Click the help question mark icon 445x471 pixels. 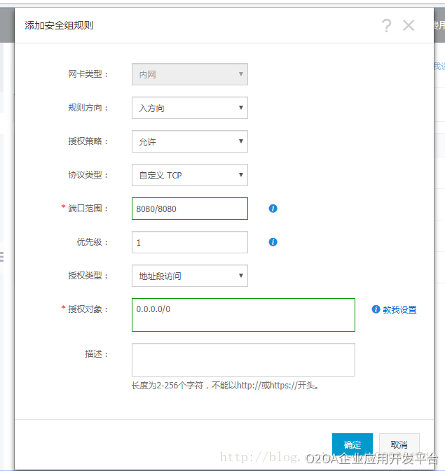coord(386,26)
